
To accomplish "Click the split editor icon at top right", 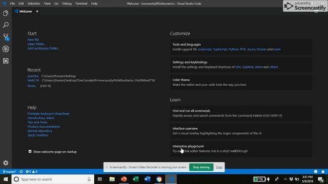I will pyautogui.click(x=316, y=12).
